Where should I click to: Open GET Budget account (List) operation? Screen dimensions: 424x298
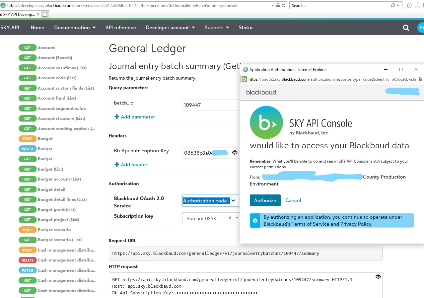coord(50,179)
